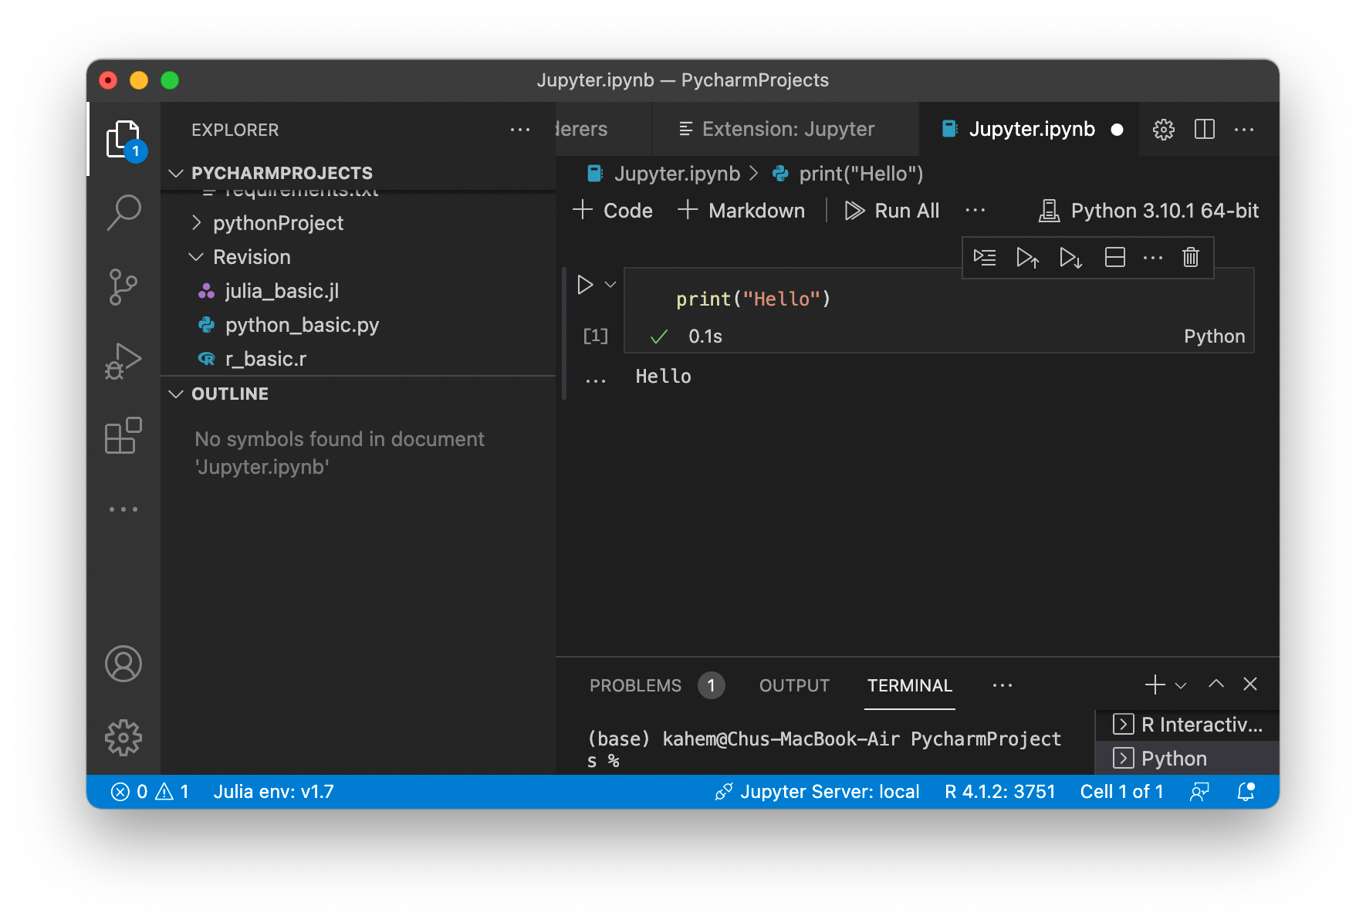
Task: Toggle the split editor layout icon
Action: point(1204,129)
